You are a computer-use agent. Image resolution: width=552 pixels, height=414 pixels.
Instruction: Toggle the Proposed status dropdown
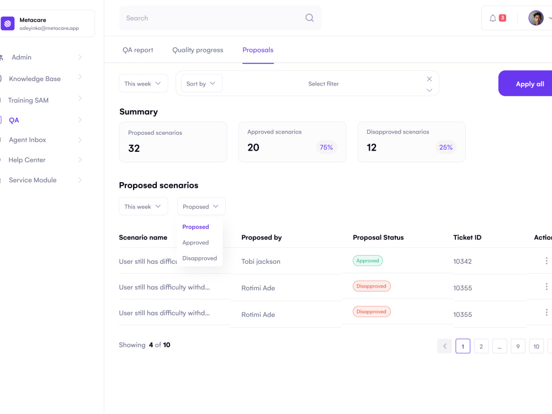(201, 206)
